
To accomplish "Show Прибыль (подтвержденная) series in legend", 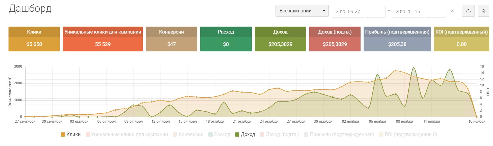I will point(339,135).
